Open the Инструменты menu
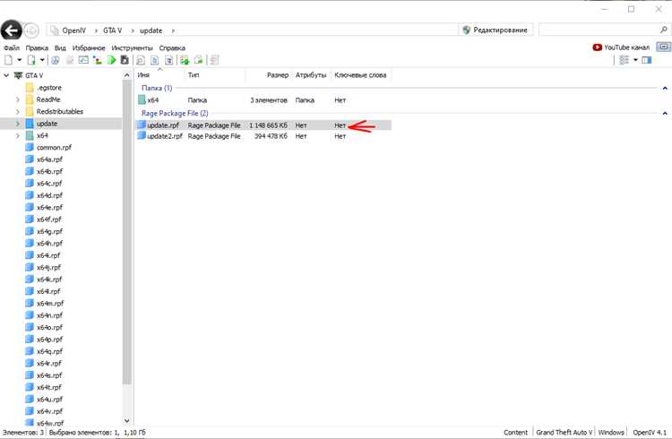 point(132,48)
